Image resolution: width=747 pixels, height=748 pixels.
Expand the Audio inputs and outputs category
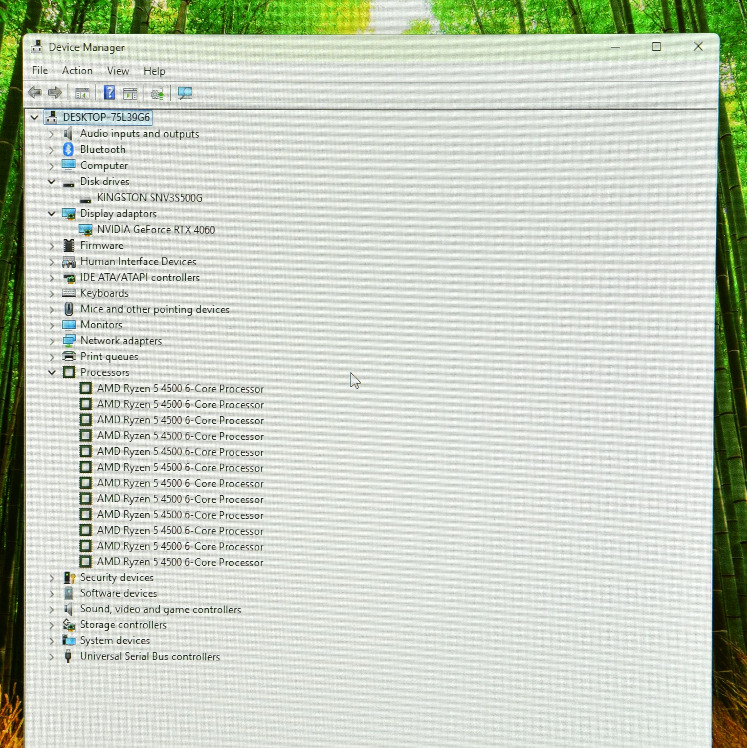(x=51, y=134)
